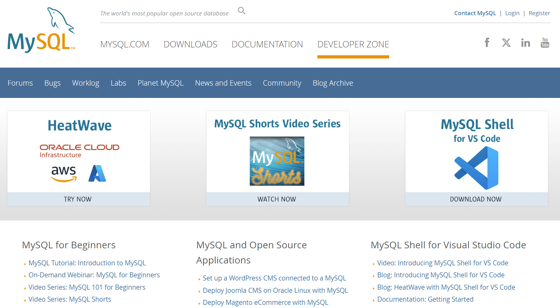
Task: Open Video: Introducing MySQL Shell for VS Code
Action: tap(443, 263)
